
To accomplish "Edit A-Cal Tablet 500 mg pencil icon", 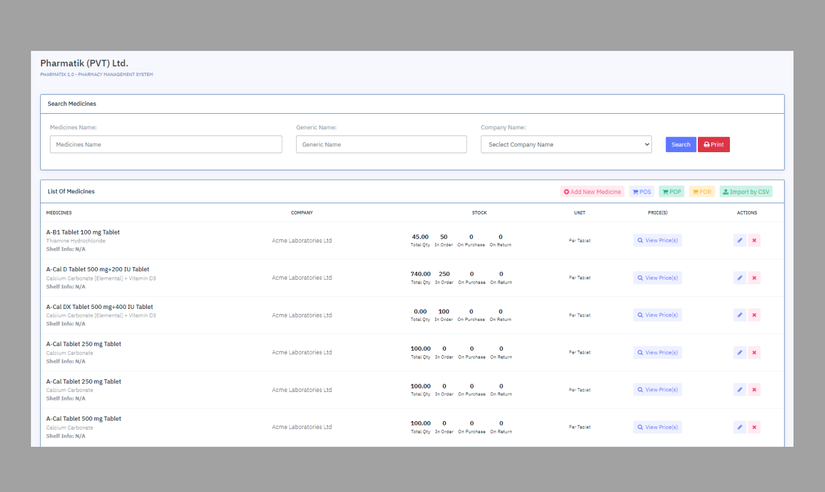I will click(740, 427).
